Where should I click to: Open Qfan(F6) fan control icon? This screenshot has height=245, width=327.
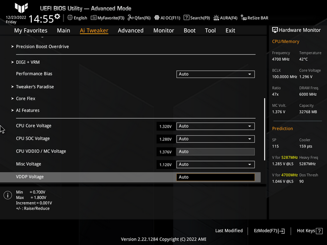click(130, 18)
